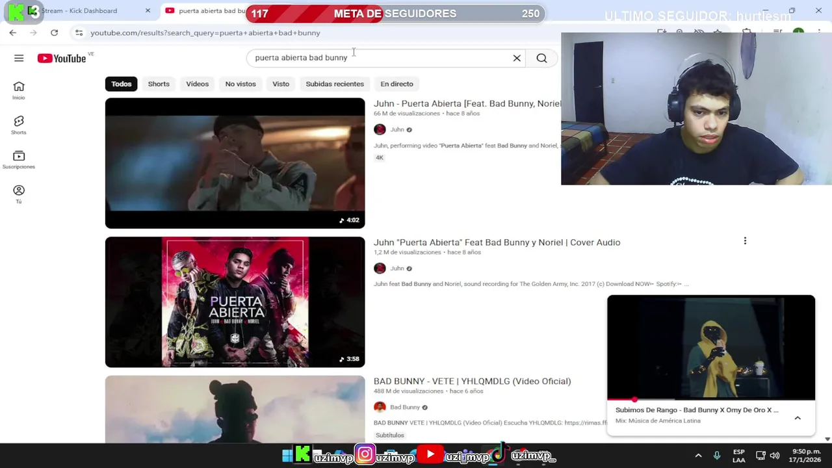832x468 pixels.
Task: Click Subtítulos badge under VETE result
Action: tap(390, 435)
